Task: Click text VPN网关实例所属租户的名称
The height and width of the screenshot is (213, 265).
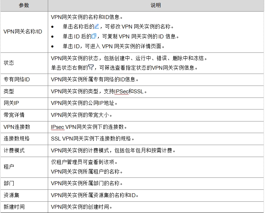Action: tap(86, 172)
